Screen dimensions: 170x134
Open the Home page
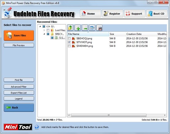point(91,14)
